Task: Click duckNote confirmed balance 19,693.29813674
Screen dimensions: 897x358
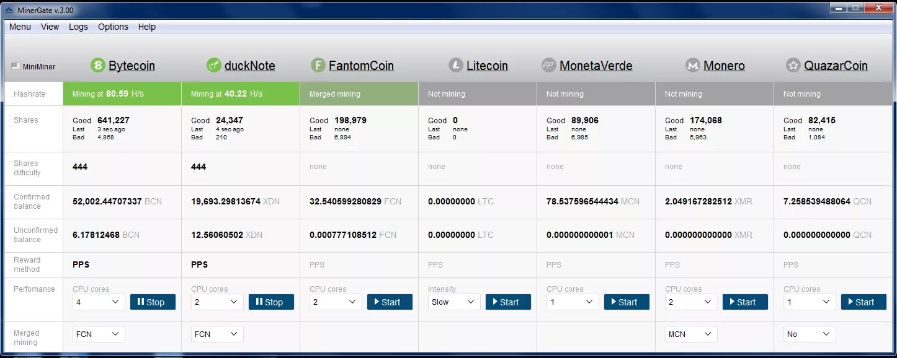Action: [x=226, y=201]
